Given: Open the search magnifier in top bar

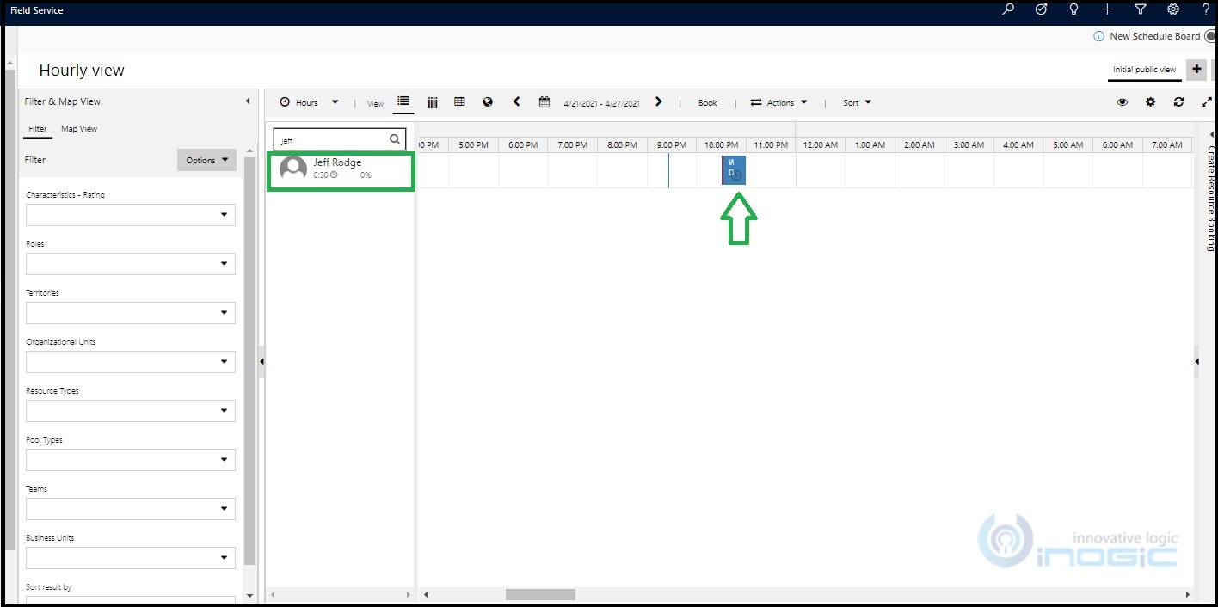Looking at the screenshot, I should (x=1008, y=9).
